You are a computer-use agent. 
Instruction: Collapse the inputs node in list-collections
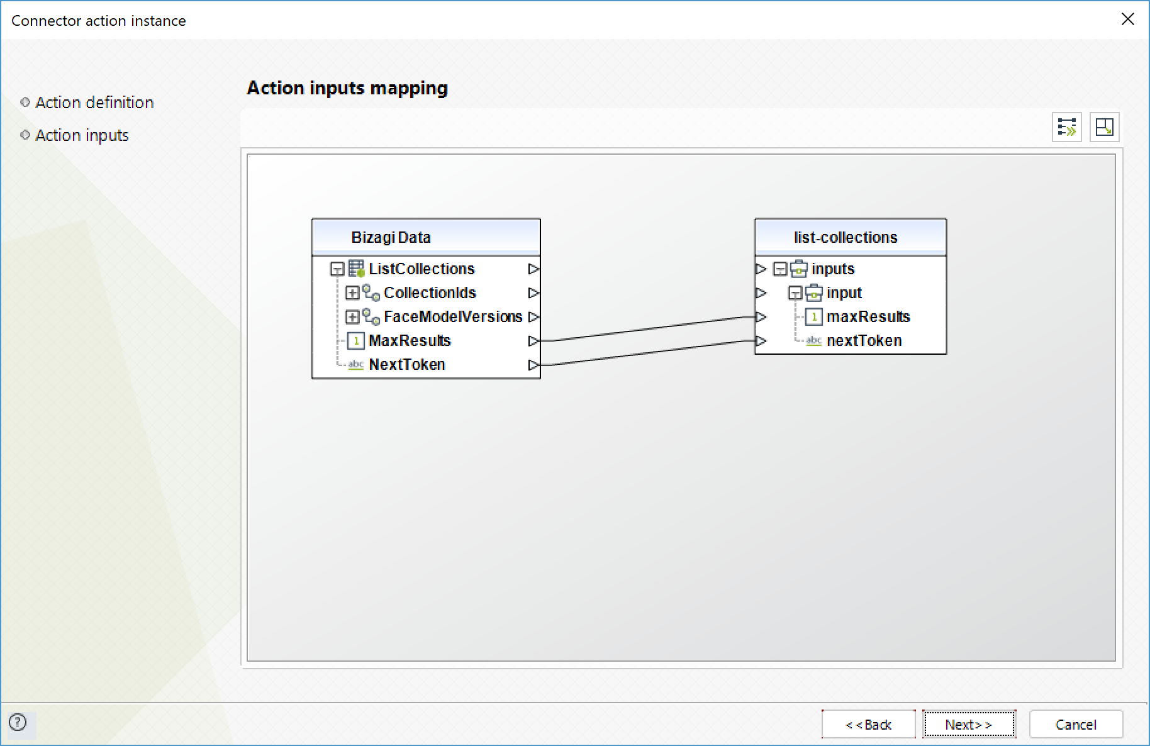point(780,269)
